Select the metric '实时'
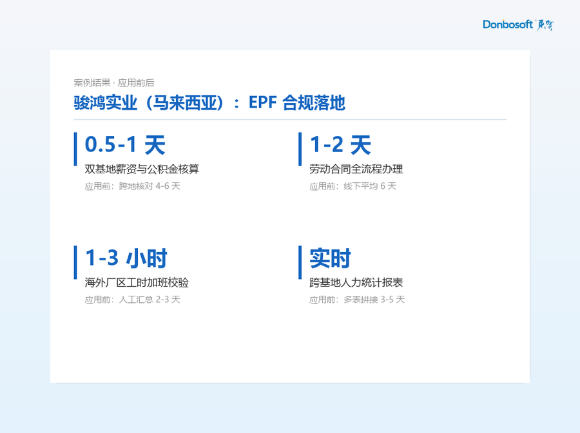 pos(330,258)
